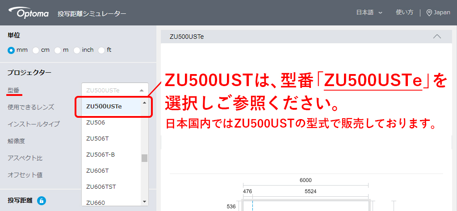
Task: Click the 解像度 label
Action: coord(17,141)
